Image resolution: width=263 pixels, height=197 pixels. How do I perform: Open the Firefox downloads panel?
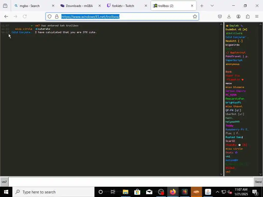[x=229, y=16]
